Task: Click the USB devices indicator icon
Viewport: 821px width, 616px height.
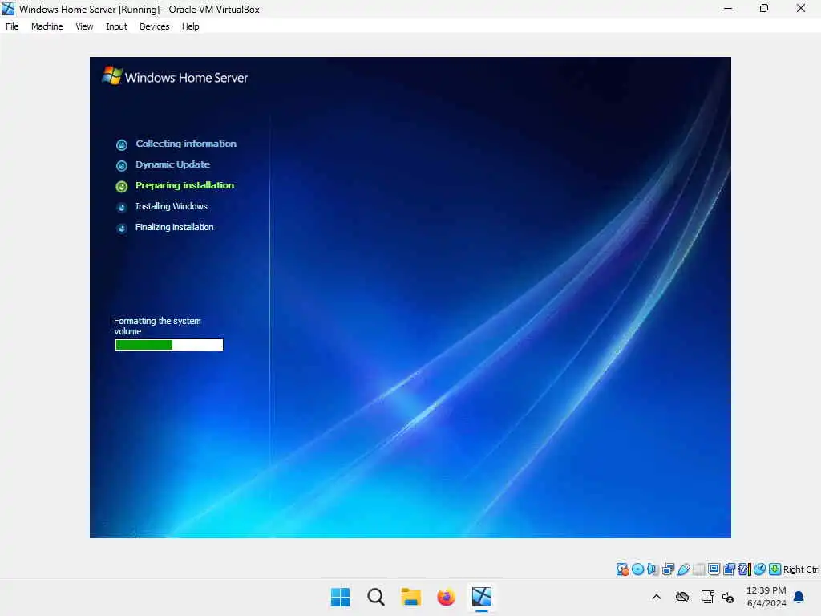Action: click(683, 569)
